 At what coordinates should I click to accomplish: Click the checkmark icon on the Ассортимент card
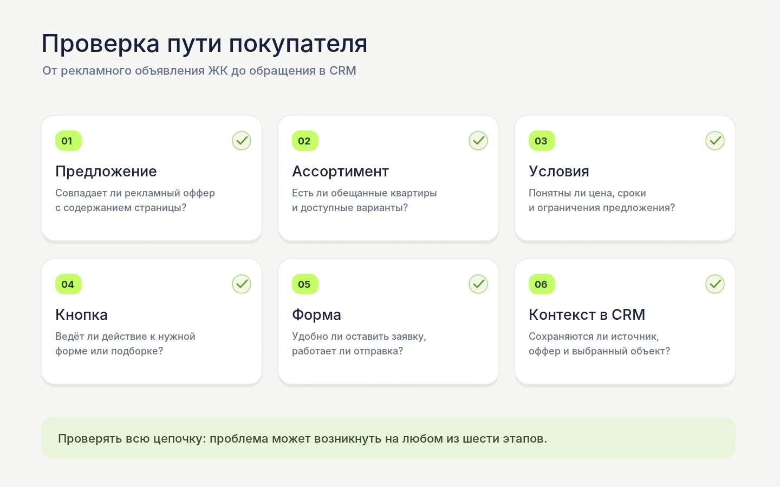pyautogui.click(x=478, y=141)
